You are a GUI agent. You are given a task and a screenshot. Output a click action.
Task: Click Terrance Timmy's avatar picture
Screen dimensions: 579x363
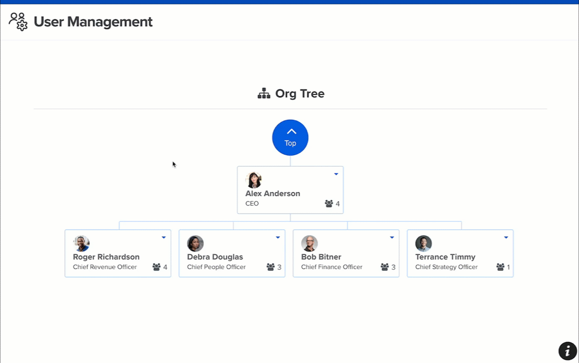[x=423, y=243]
